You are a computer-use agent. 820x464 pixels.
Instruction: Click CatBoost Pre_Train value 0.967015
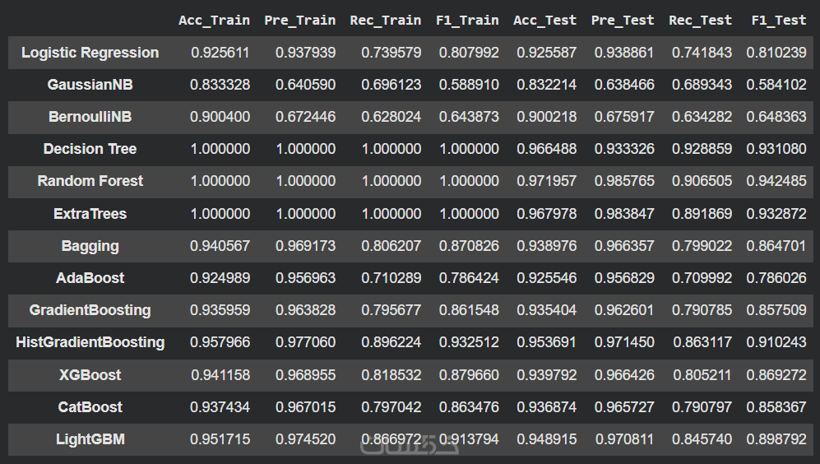[305, 407]
